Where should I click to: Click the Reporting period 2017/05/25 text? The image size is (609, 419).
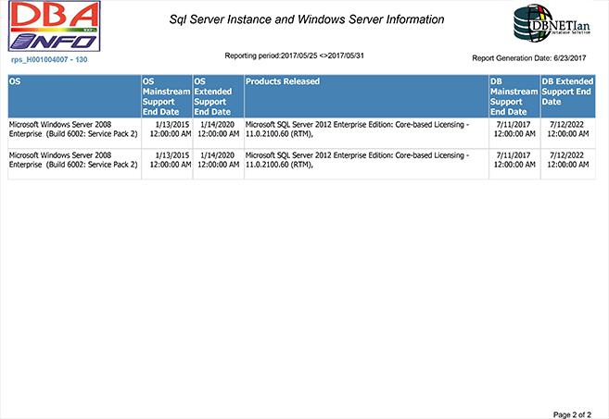[295, 55]
